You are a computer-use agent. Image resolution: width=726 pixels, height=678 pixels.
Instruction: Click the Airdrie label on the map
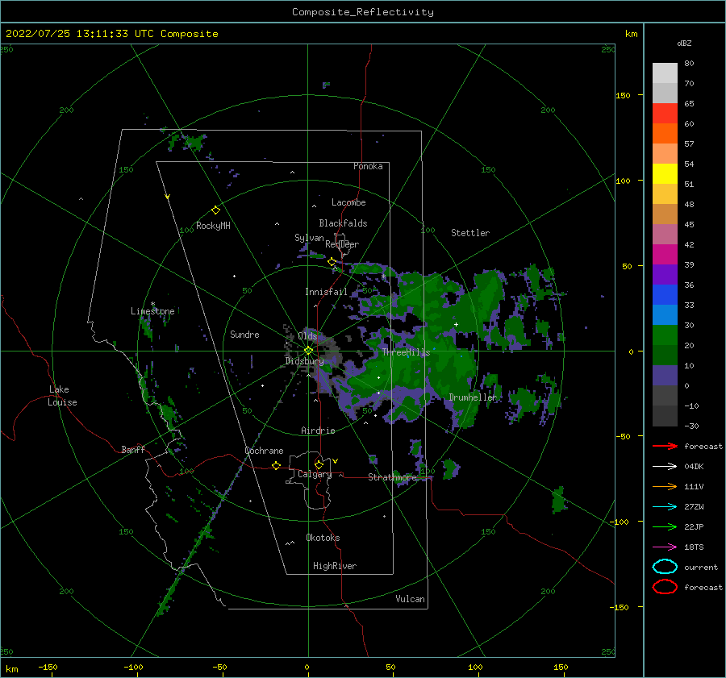coord(318,431)
